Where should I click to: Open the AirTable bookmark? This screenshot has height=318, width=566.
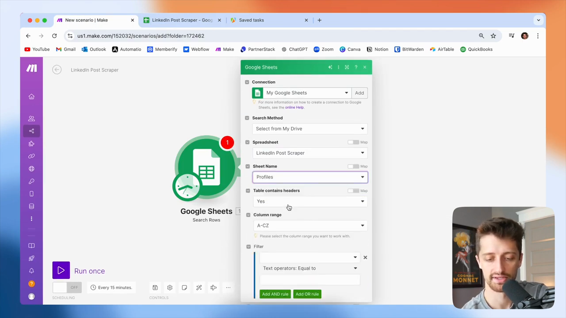click(x=442, y=49)
